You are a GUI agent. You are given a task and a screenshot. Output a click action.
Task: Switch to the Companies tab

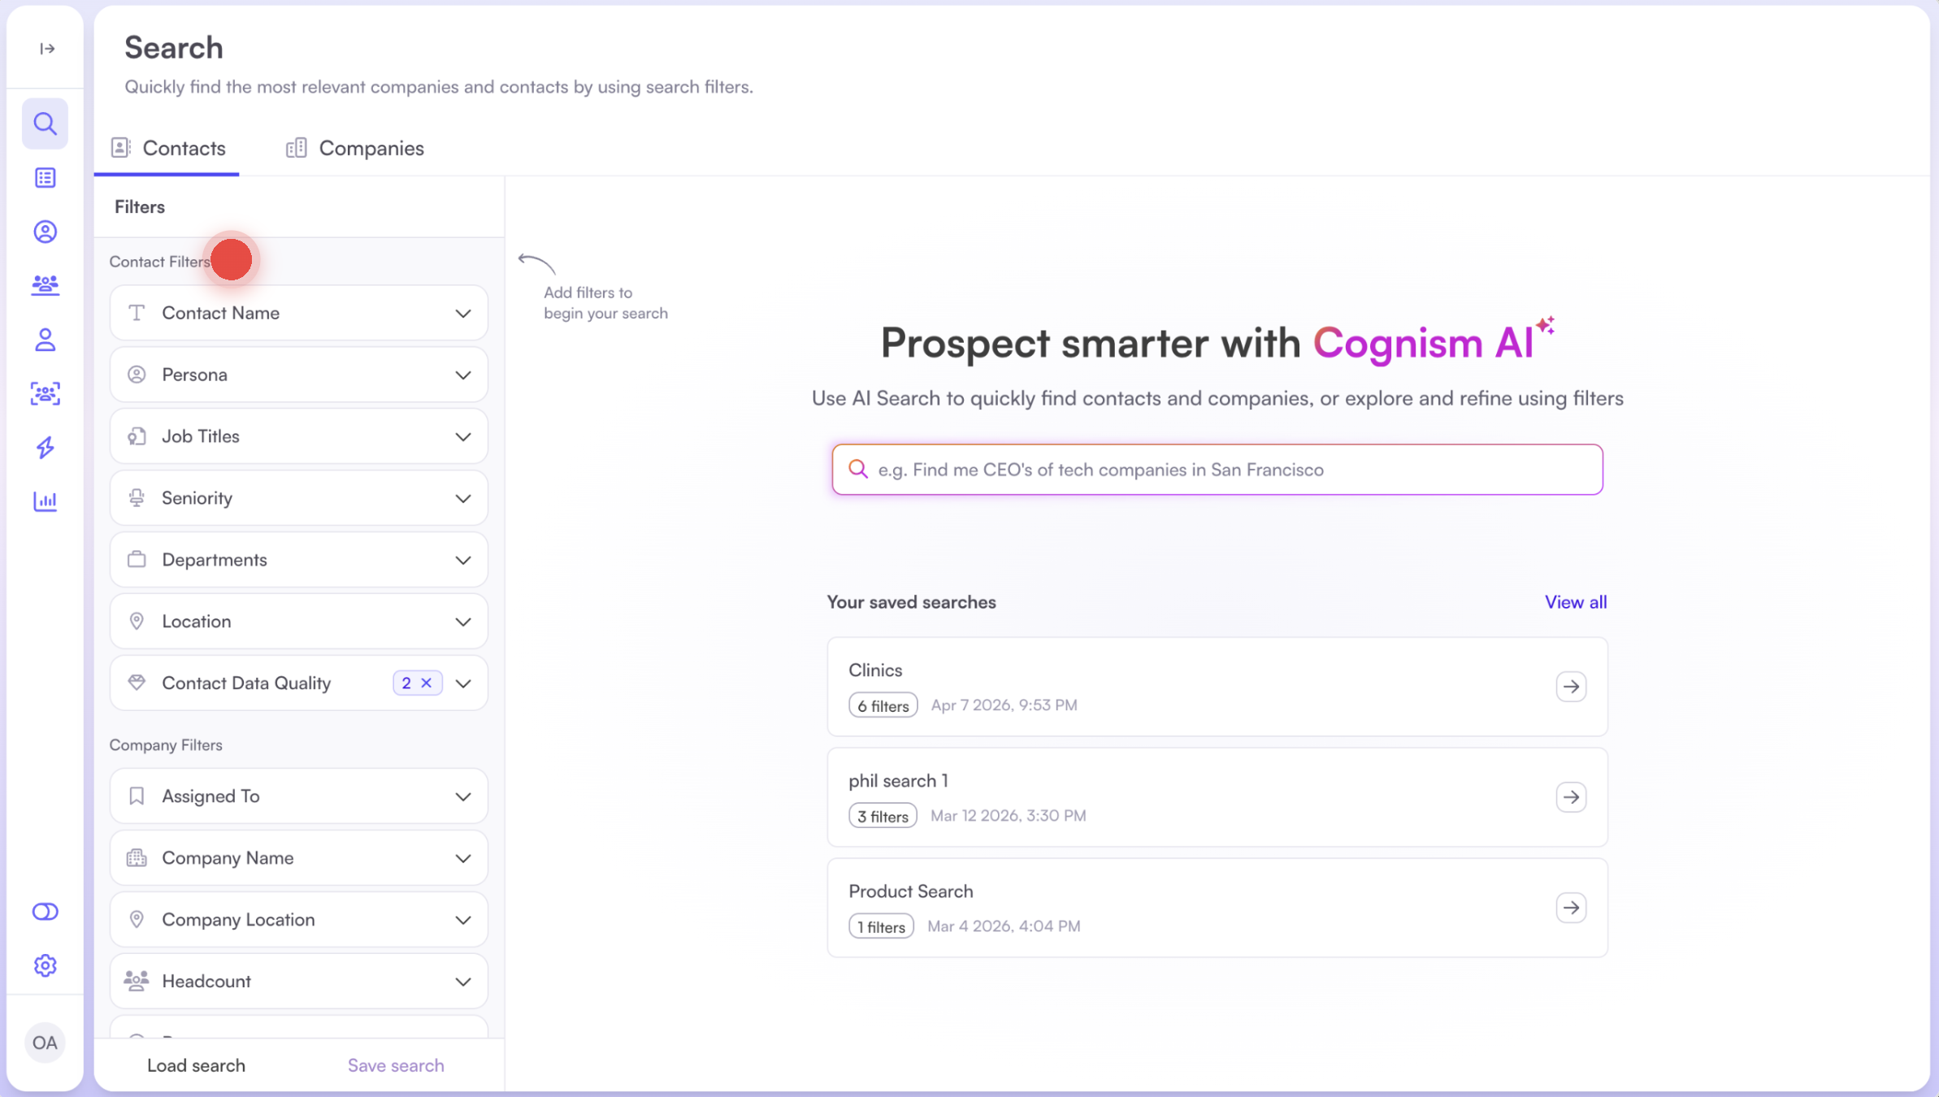355,148
